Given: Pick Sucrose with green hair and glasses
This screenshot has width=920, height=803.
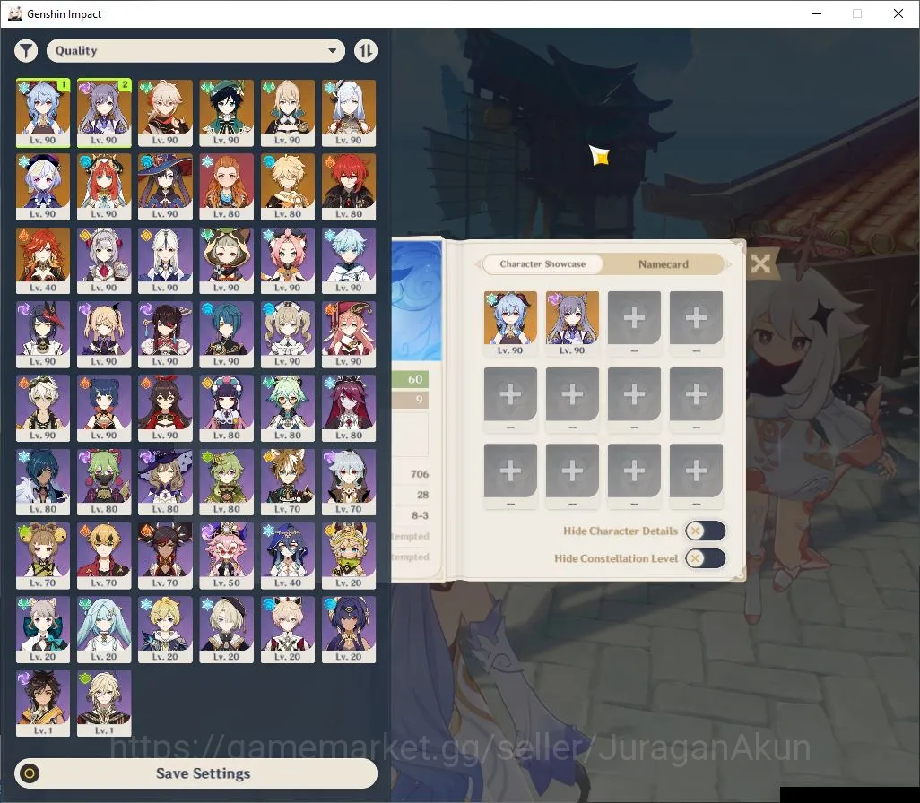Looking at the screenshot, I should point(288,409).
